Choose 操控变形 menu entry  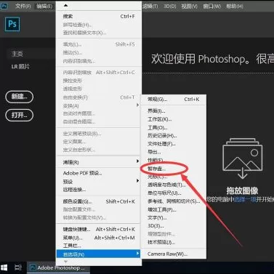tap(99, 81)
